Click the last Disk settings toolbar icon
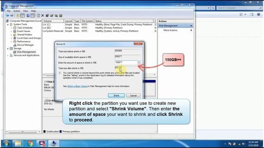Viewport: 264px width, 148px height. (61, 16)
